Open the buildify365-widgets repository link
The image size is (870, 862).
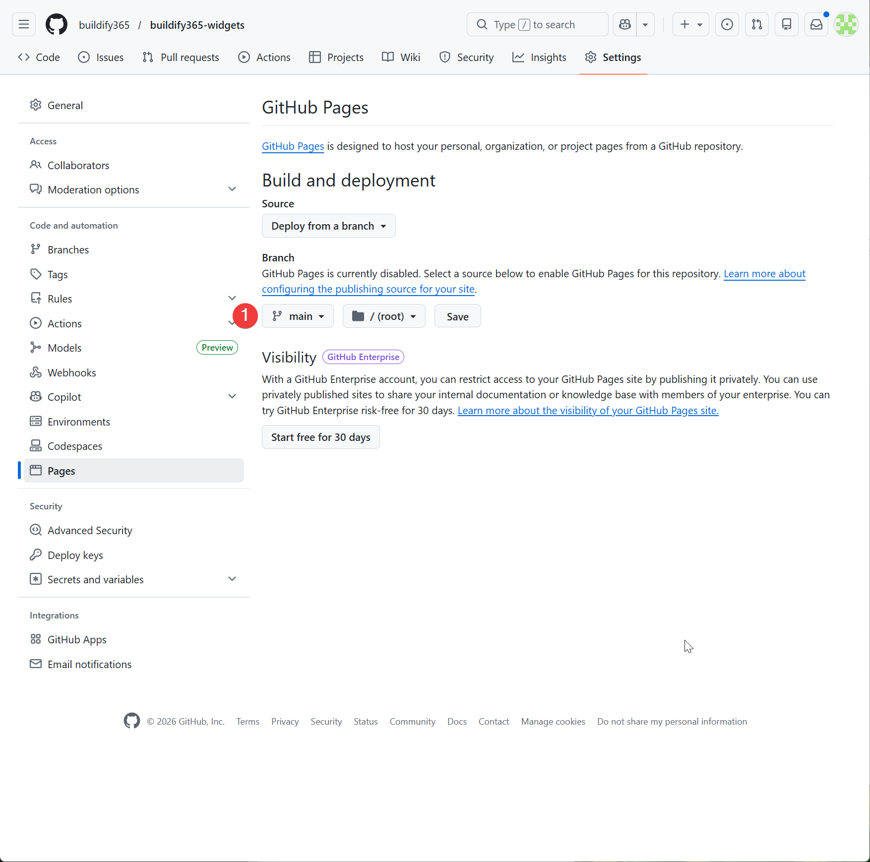(x=197, y=25)
